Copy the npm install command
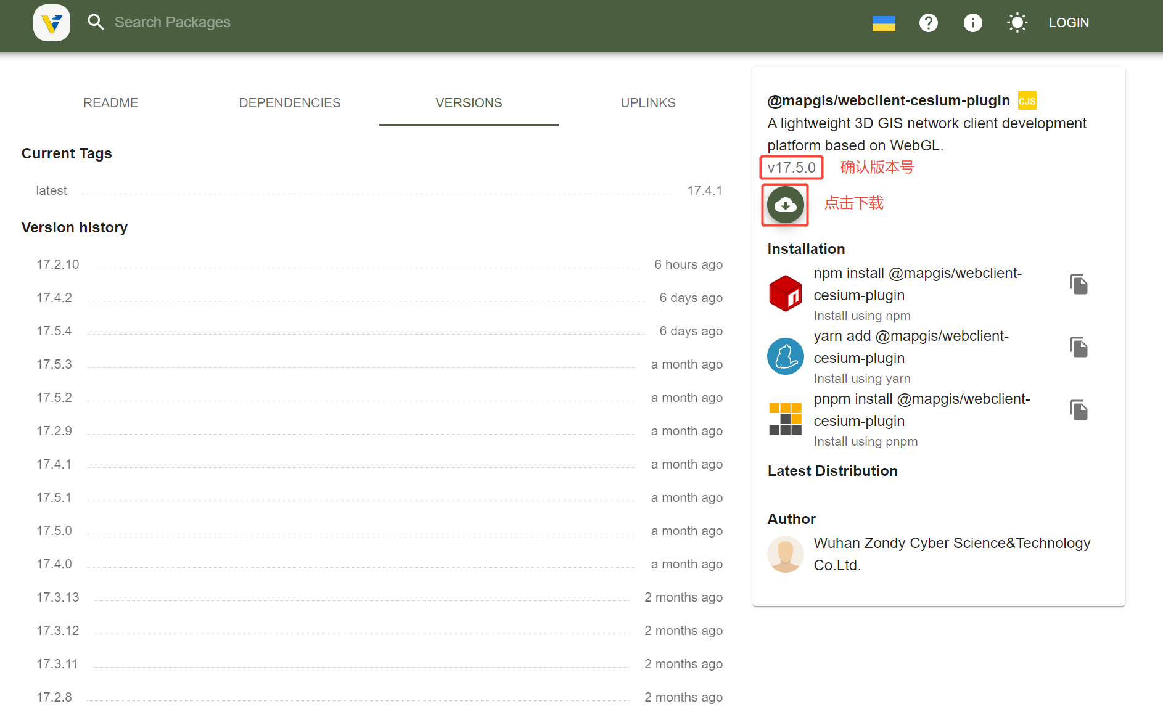 click(1079, 284)
